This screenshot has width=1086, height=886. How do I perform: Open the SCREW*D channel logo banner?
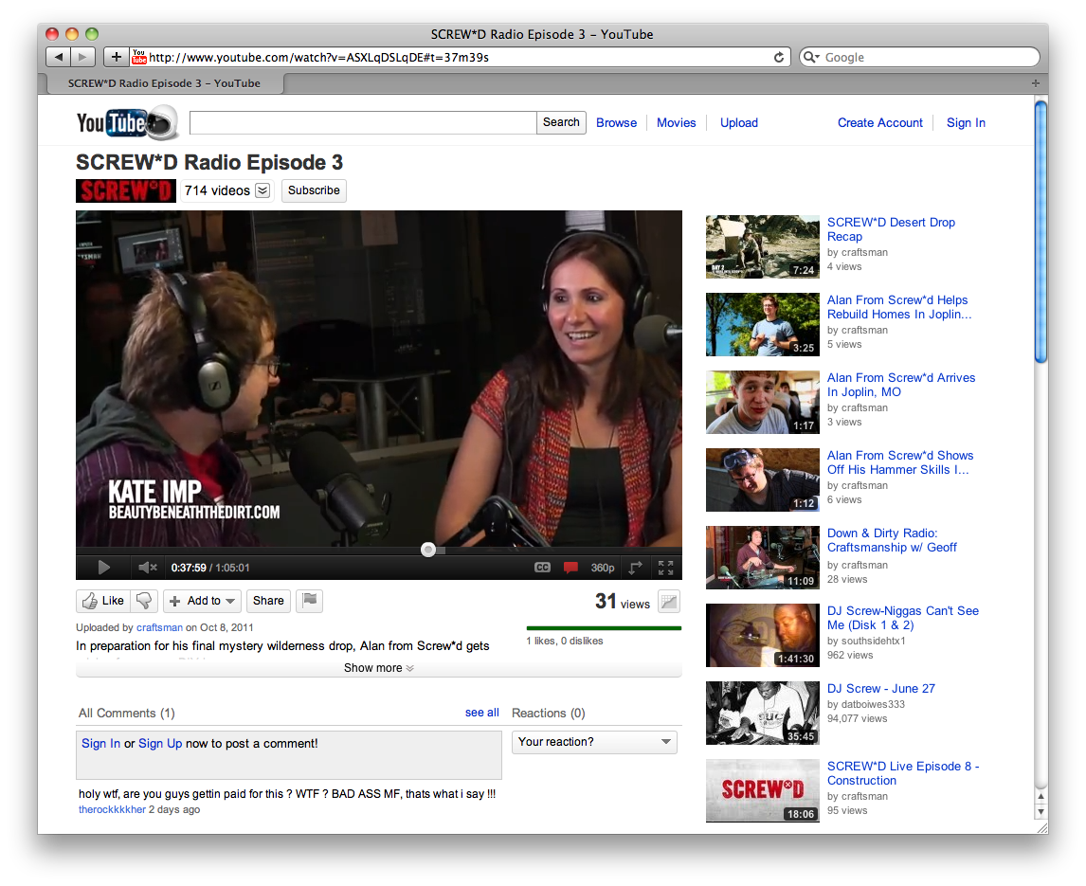coord(125,190)
